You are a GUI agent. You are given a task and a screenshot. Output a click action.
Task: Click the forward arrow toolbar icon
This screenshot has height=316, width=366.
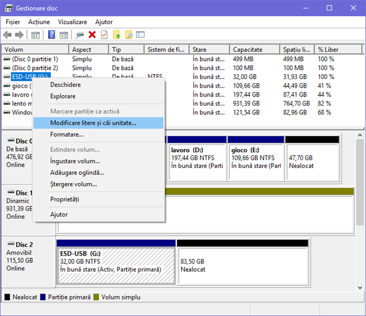[19, 35]
